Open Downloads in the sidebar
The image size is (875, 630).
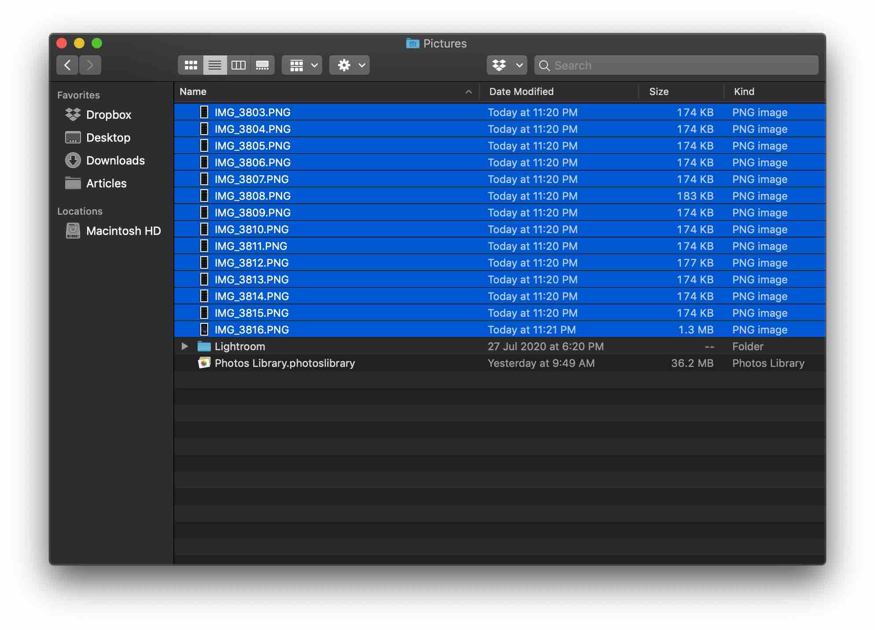115,161
